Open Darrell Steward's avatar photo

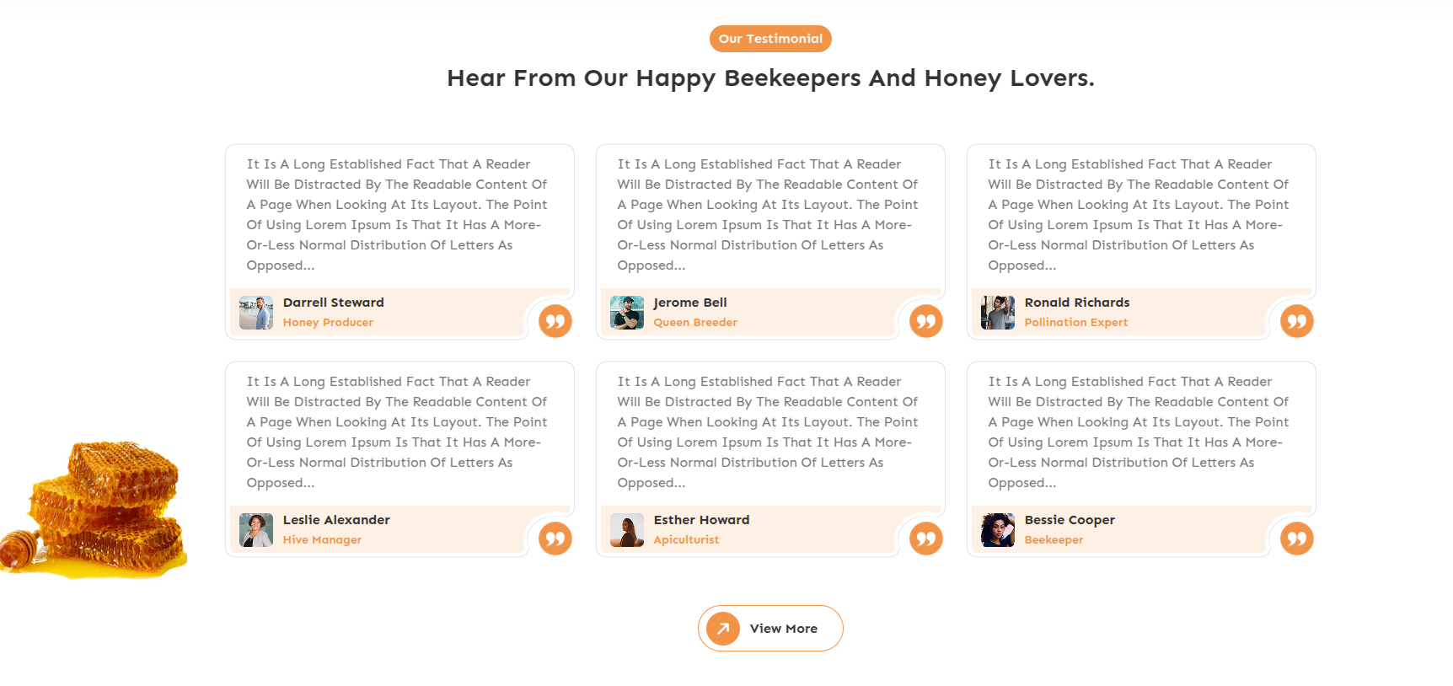coord(256,313)
